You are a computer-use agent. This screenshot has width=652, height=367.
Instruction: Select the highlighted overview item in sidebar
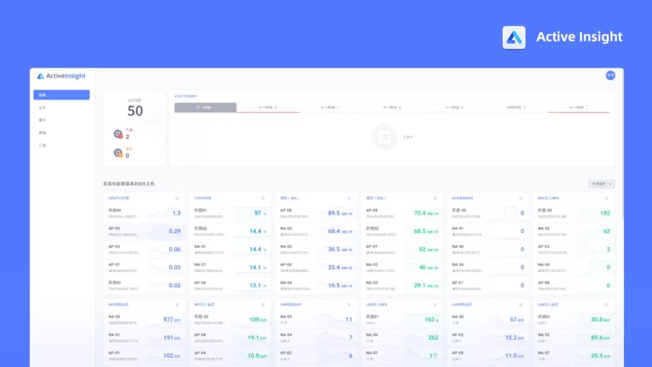(62, 95)
